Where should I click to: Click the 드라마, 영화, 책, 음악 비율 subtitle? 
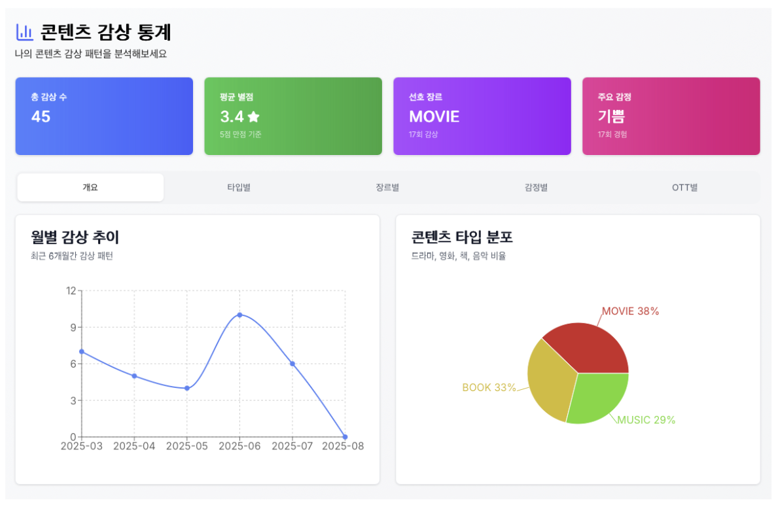point(458,256)
